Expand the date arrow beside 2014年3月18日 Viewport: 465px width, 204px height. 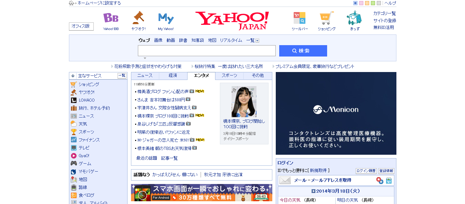(x=313, y=191)
